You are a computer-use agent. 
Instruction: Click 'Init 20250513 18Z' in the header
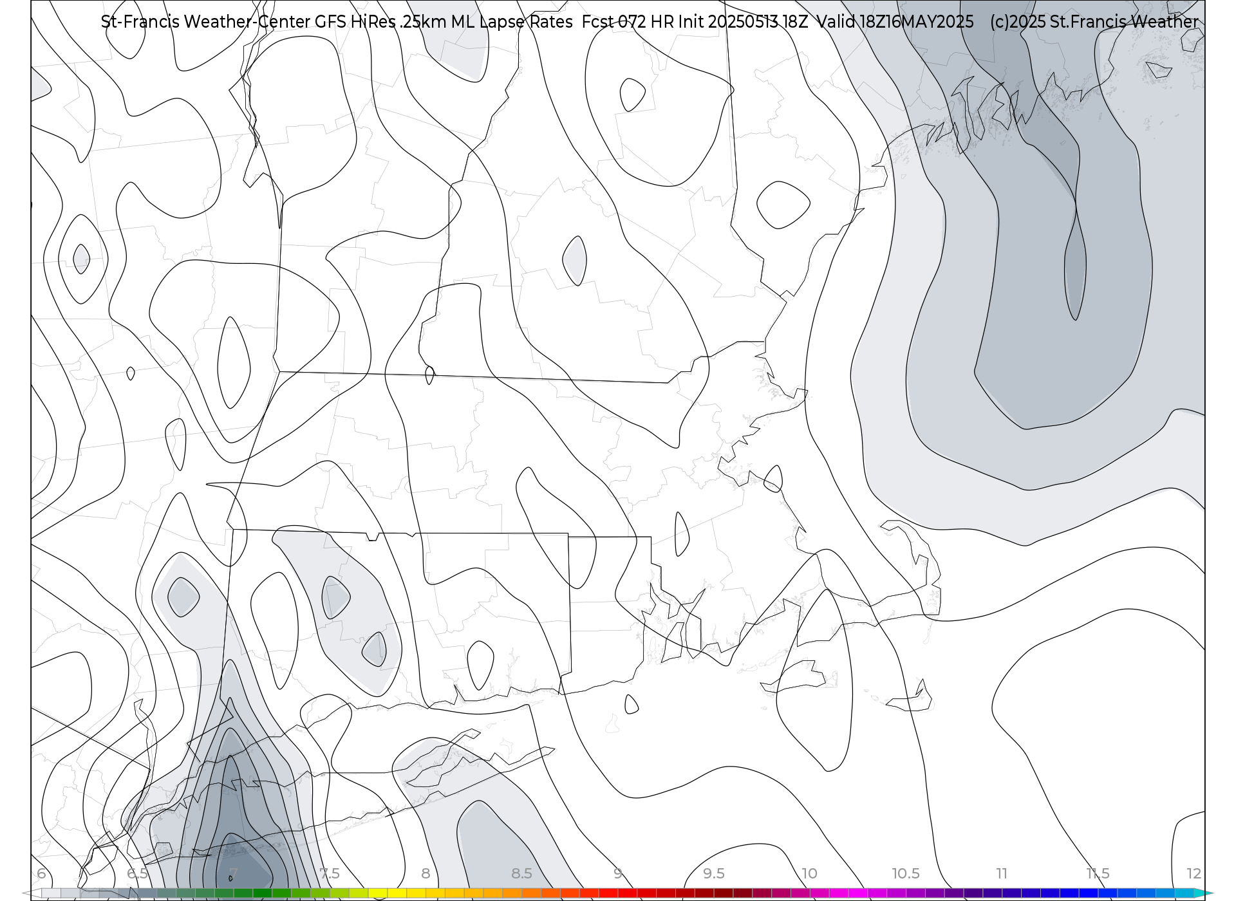point(743,22)
